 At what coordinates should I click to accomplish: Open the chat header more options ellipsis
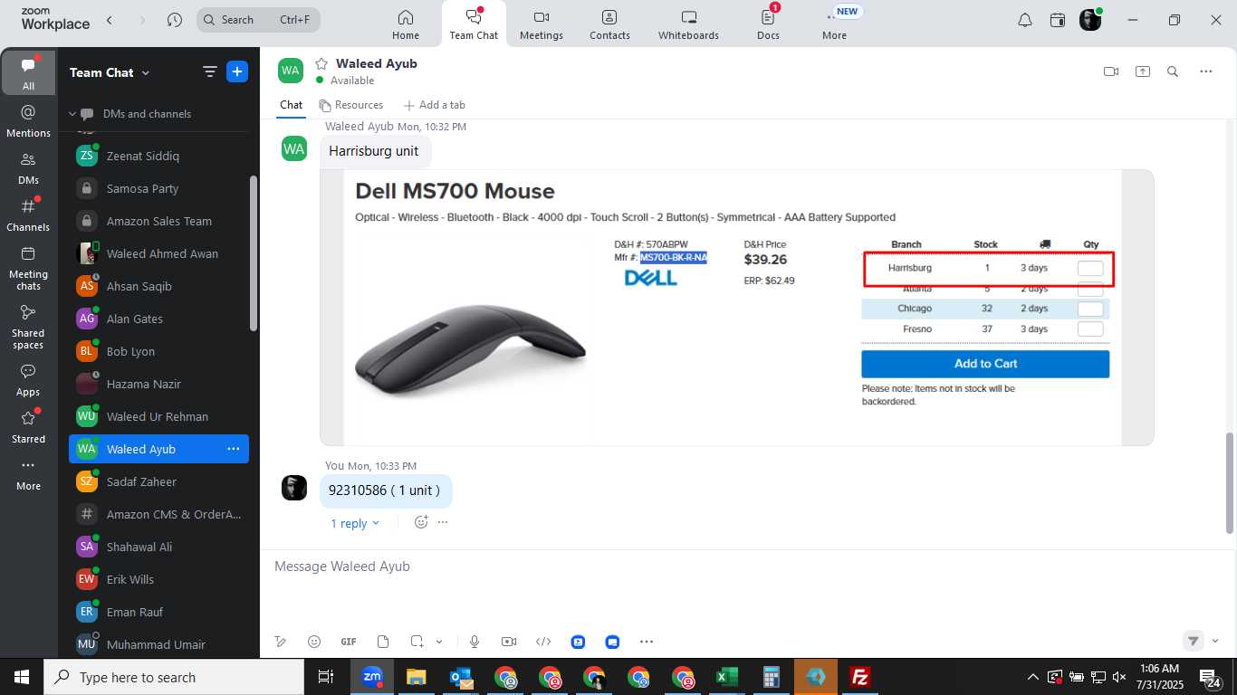click(x=1205, y=71)
